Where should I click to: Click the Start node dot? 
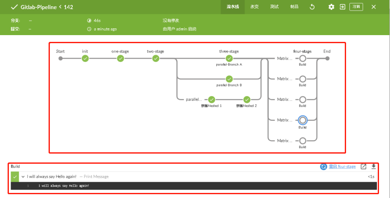pos(60,58)
